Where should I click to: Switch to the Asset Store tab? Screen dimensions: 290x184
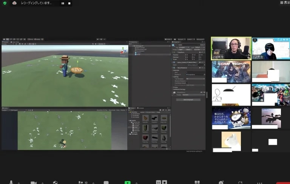[15, 42]
